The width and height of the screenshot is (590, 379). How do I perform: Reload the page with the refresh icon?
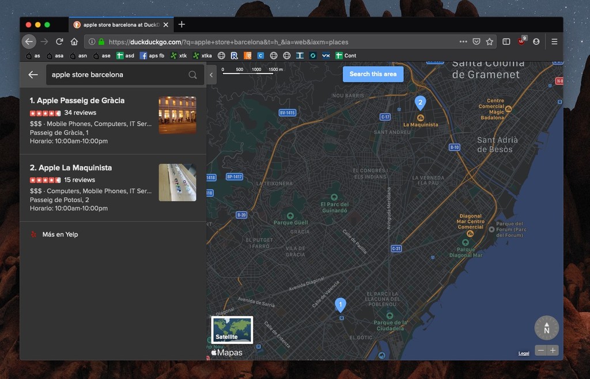(59, 41)
